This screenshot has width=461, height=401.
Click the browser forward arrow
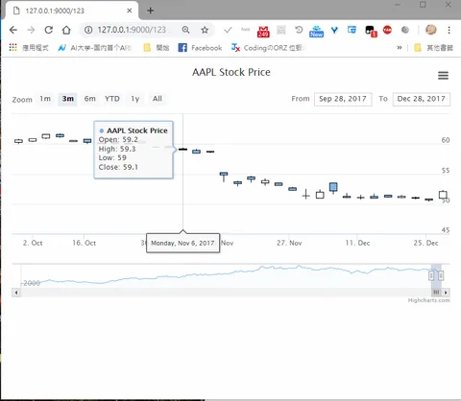coord(31,30)
